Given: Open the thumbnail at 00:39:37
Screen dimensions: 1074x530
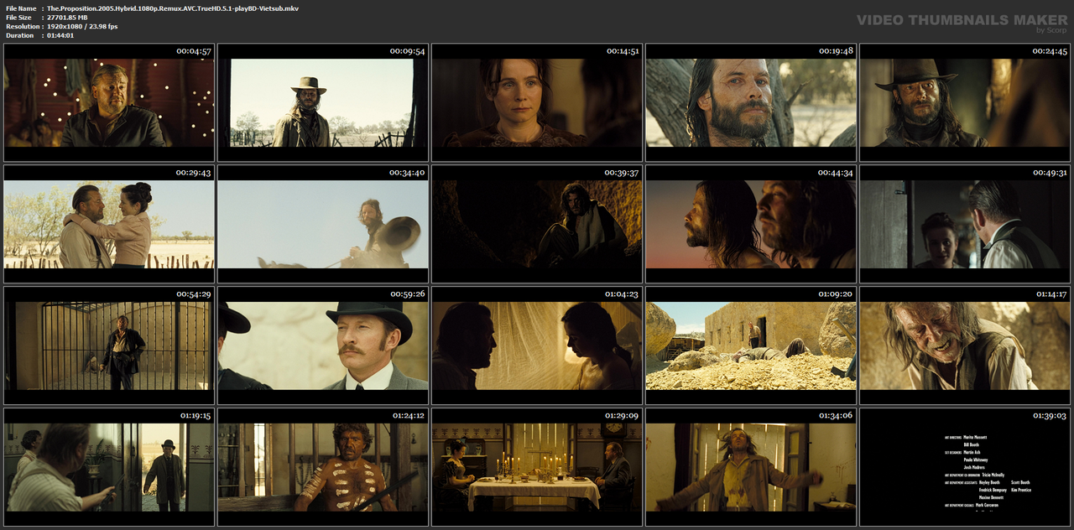Looking at the screenshot, I should pos(537,224).
